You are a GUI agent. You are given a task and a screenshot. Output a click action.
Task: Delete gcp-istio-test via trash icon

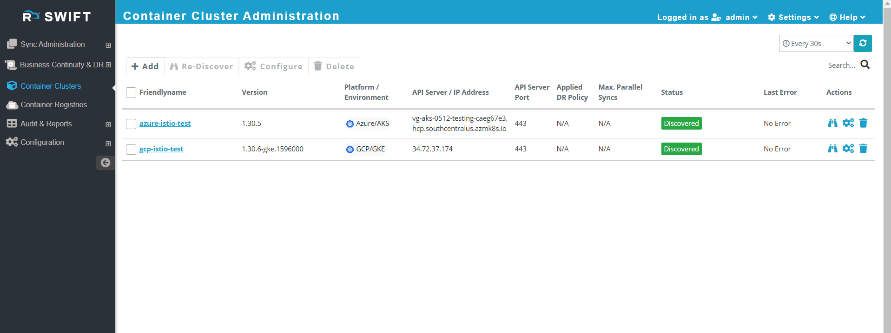pyautogui.click(x=864, y=149)
